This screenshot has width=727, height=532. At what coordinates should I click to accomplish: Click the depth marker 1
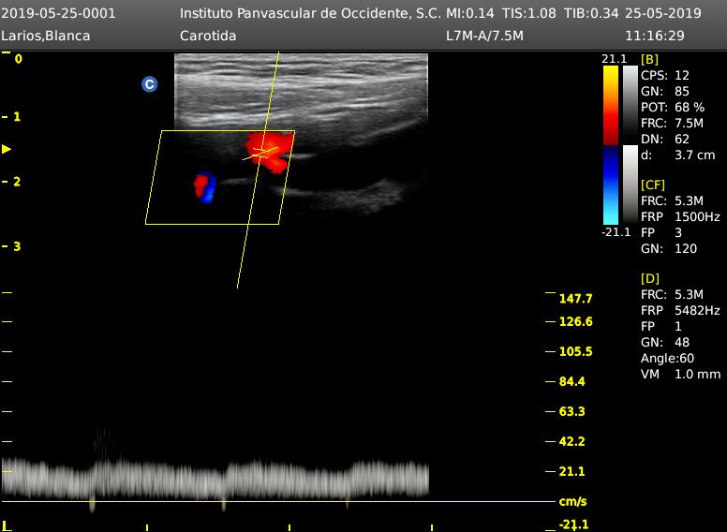tap(17, 116)
